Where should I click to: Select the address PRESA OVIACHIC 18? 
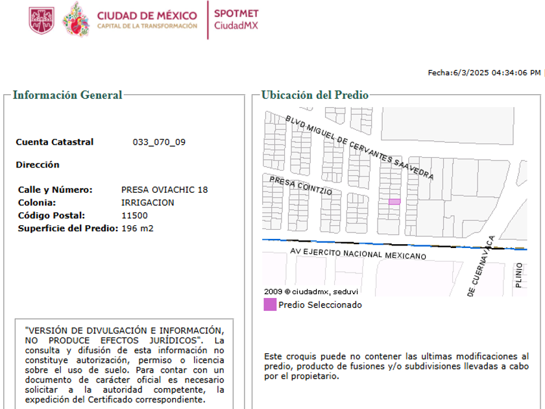click(164, 190)
